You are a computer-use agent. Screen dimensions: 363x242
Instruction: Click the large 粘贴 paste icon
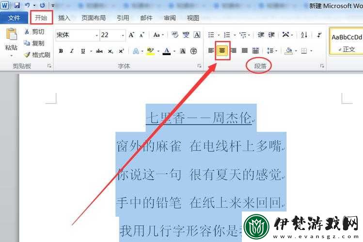(x=11, y=34)
